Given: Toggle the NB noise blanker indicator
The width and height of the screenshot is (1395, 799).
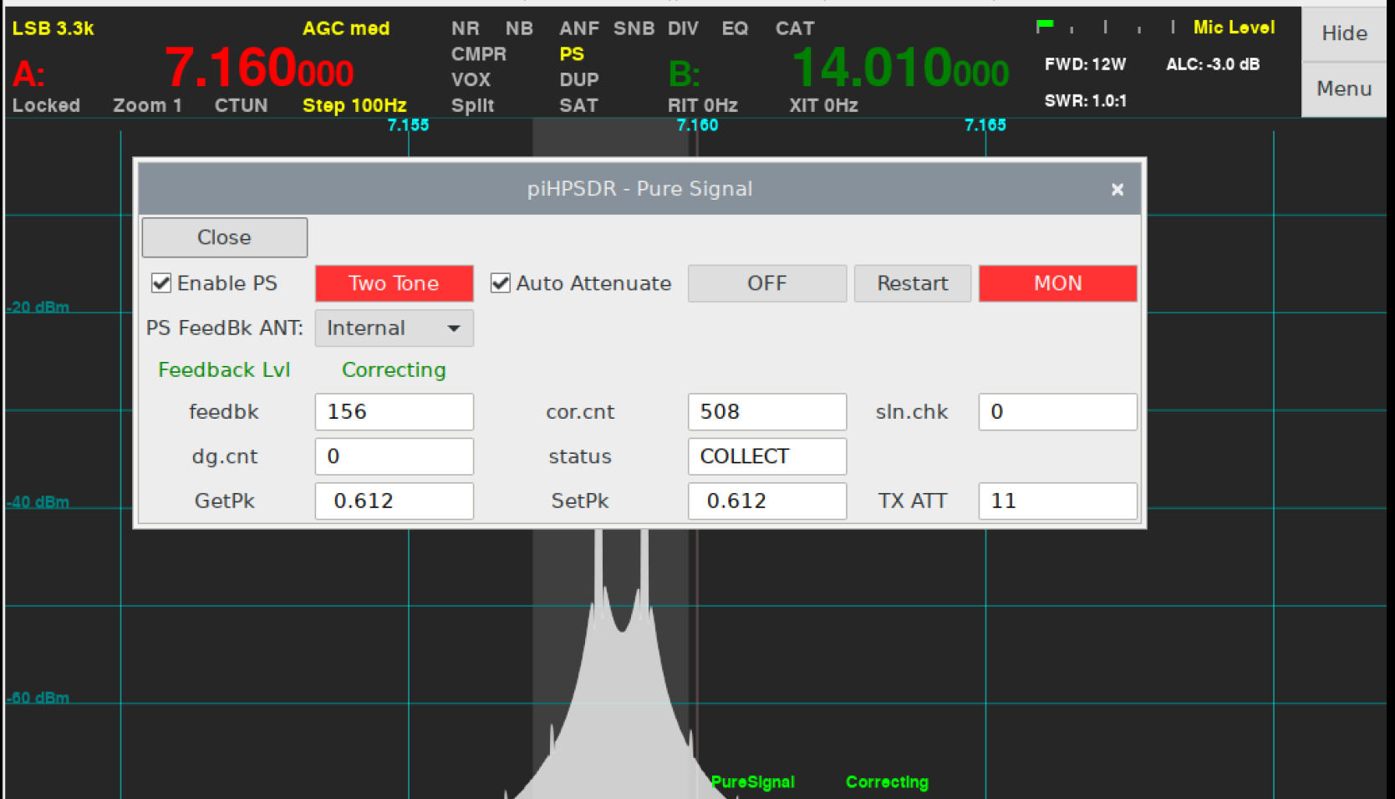Looking at the screenshot, I should [x=519, y=28].
